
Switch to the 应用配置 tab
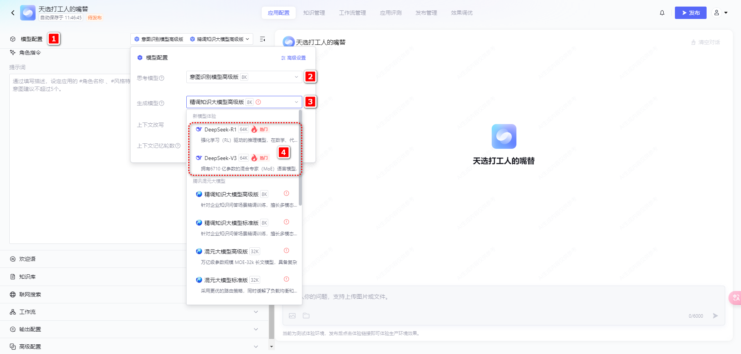279,13
